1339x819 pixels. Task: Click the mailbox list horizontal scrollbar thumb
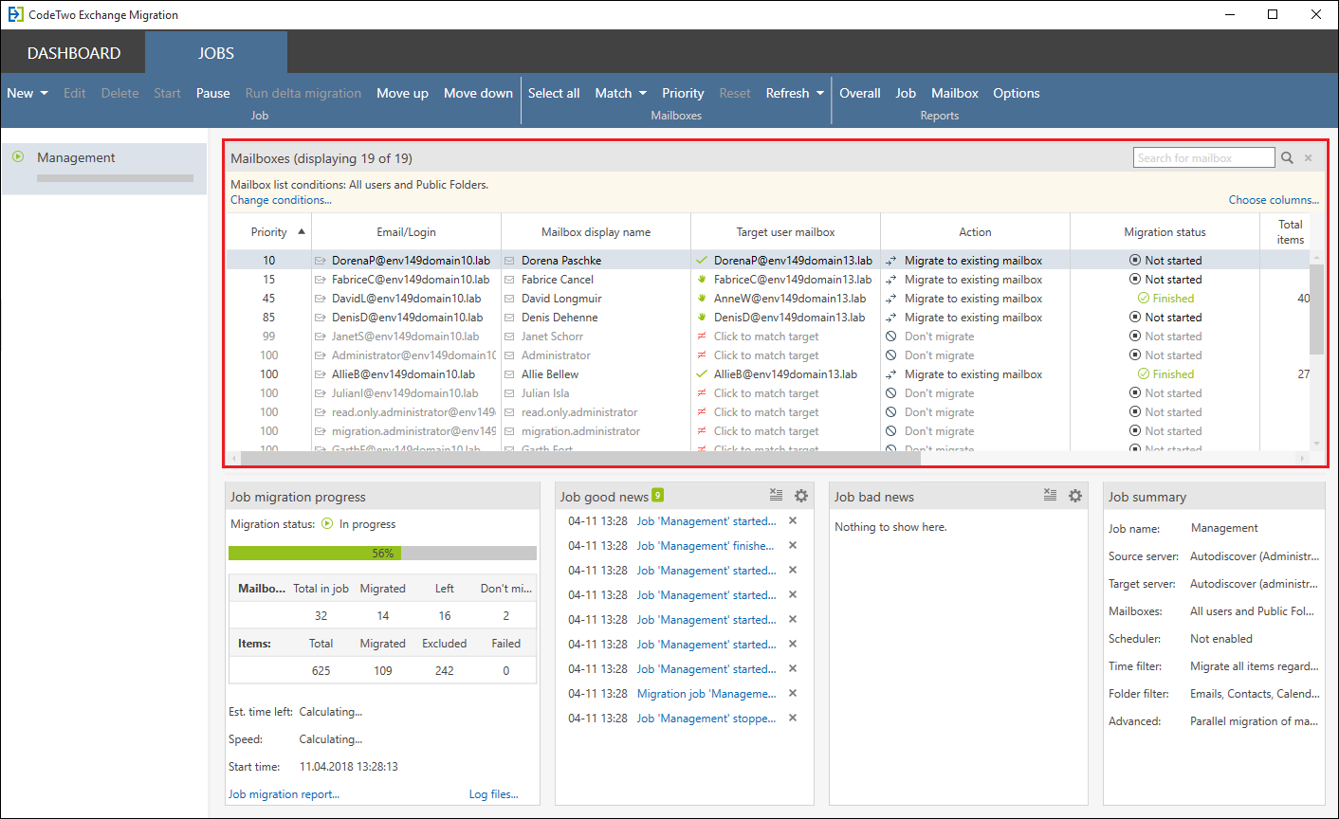(x=580, y=458)
